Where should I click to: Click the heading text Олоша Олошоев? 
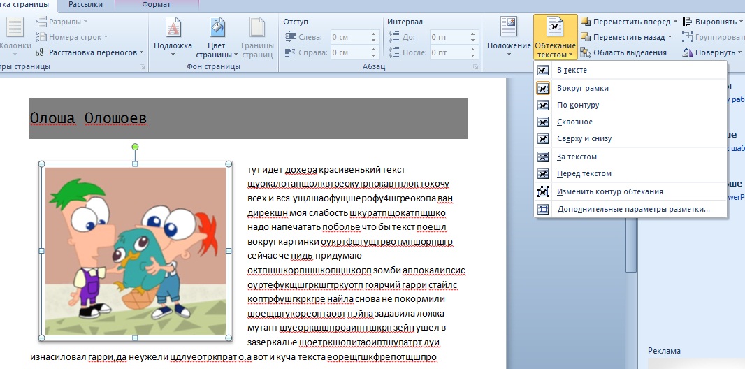(x=88, y=118)
